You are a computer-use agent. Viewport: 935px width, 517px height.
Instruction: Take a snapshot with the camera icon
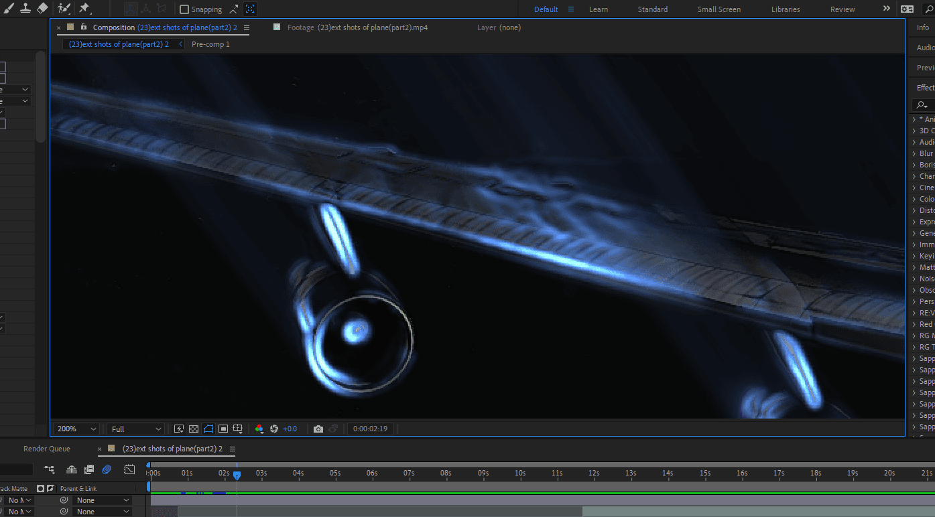pyautogui.click(x=318, y=429)
